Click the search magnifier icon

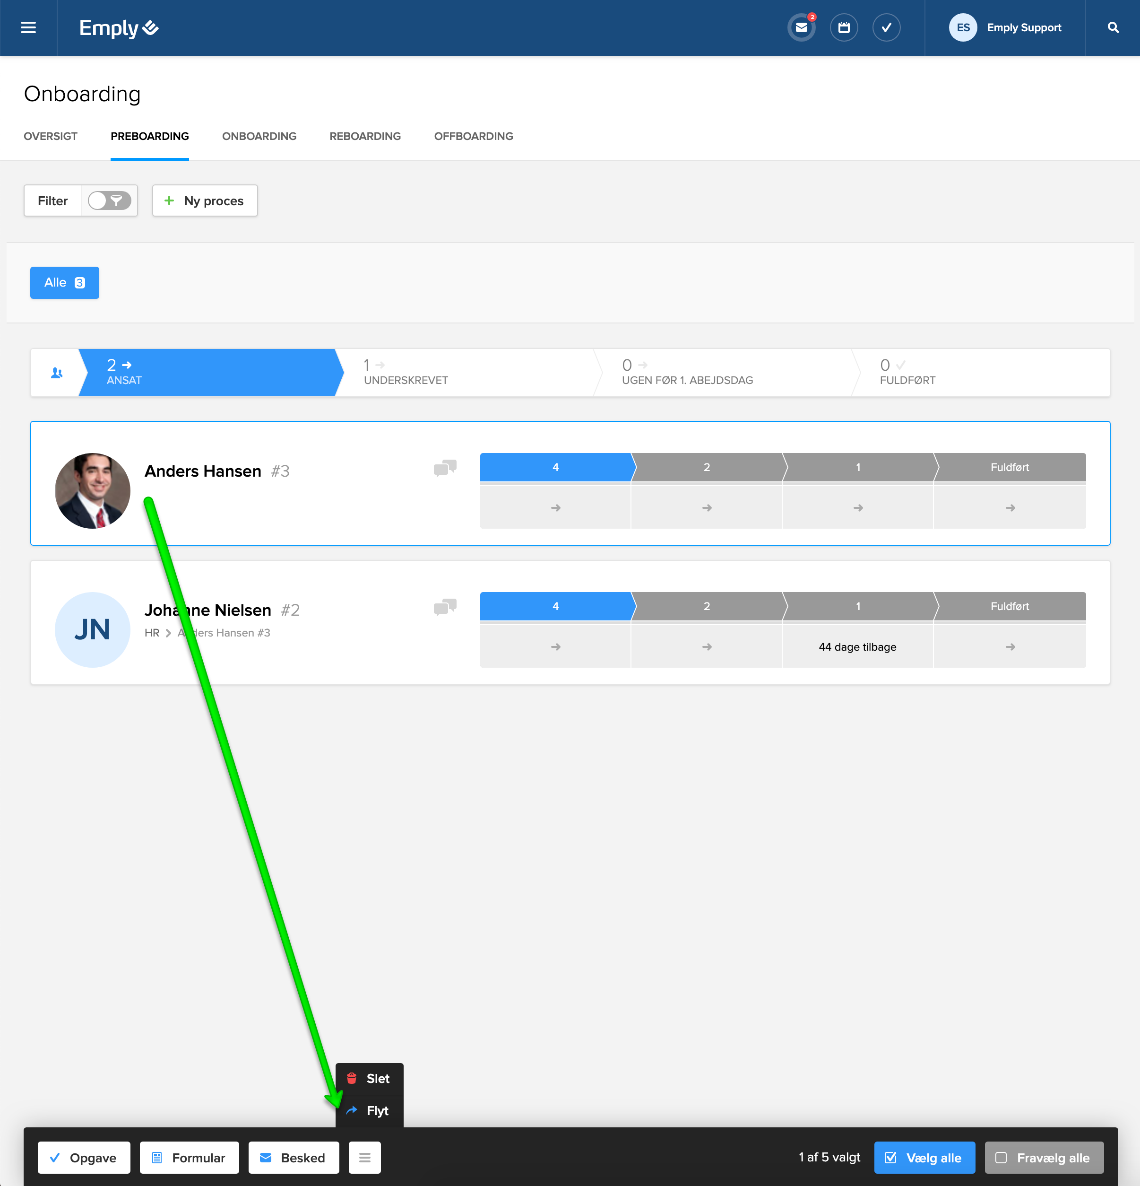click(1113, 28)
